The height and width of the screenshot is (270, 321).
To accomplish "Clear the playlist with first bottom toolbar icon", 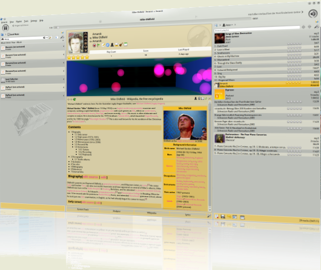I will (216, 216).
